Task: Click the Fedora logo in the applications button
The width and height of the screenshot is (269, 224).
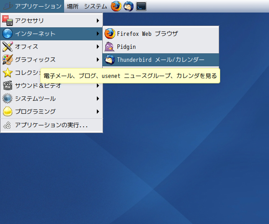Action: [8, 6]
